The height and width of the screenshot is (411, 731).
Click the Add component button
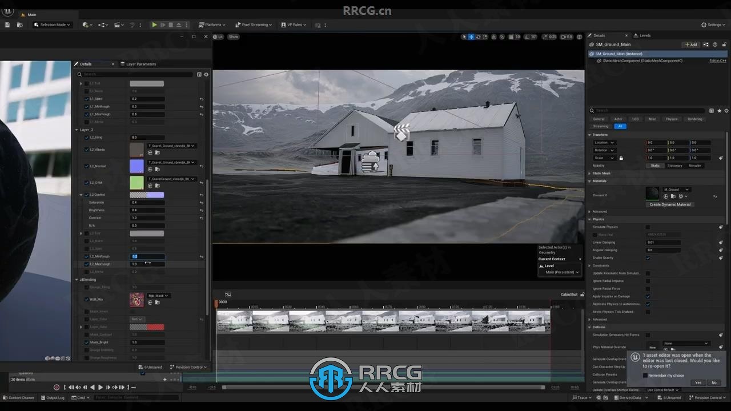[x=690, y=45]
